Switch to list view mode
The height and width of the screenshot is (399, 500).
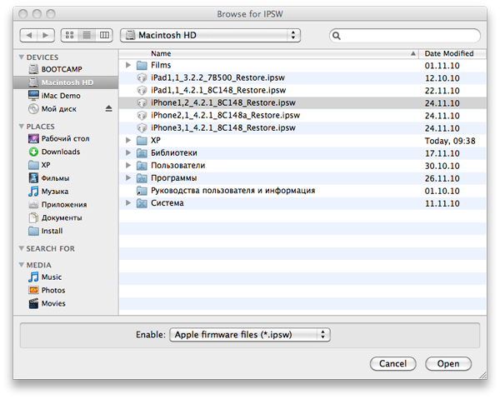87,35
